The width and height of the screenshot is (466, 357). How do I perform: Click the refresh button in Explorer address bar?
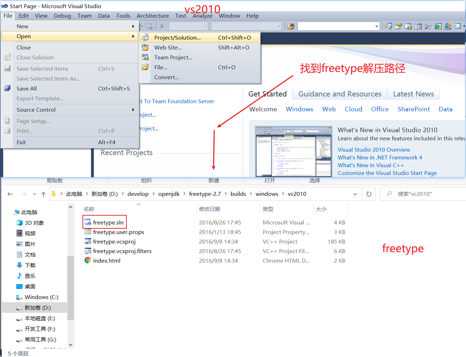click(x=369, y=194)
